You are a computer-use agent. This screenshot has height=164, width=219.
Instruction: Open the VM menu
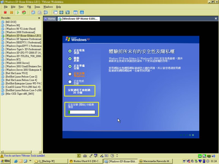pyautogui.click(x=29, y=7)
